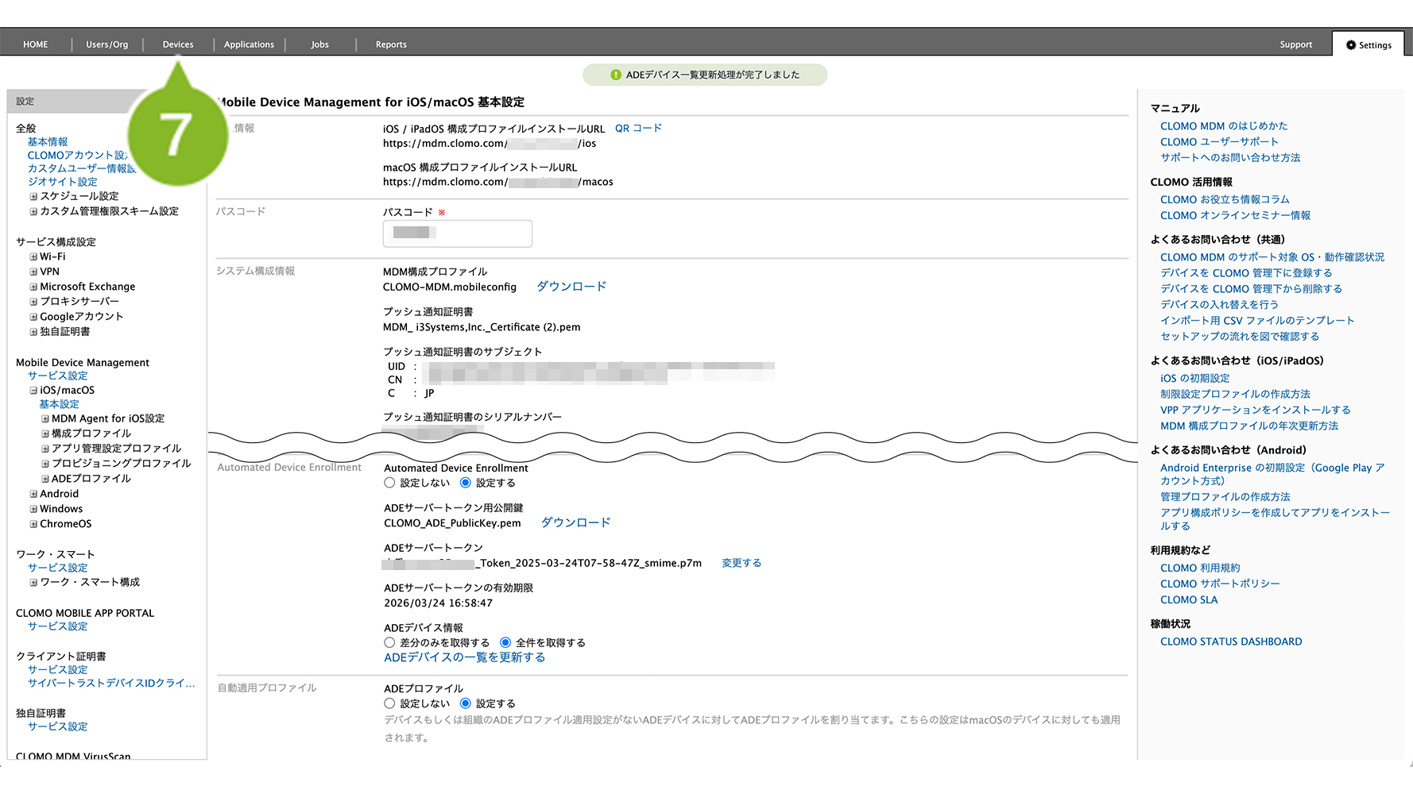Expand the ADEプロファイル node
The height and width of the screenshot is (794, 1413).
(45, 479)
